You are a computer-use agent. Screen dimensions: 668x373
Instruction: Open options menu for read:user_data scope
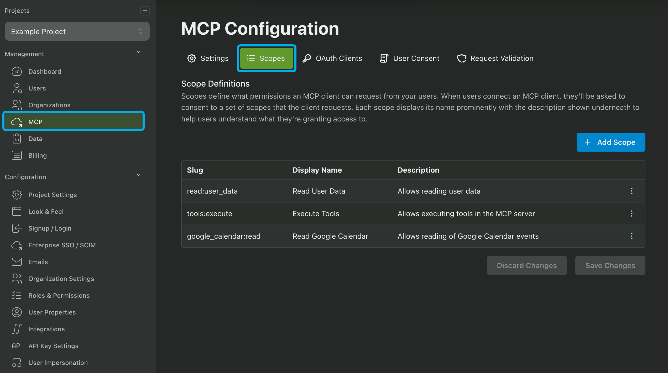click(x=632, y=191)
